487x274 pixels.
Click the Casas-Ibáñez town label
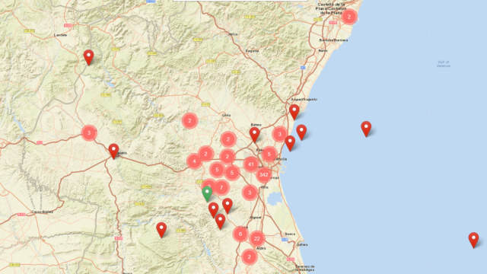pyautogui.click(x=43, y=212)
